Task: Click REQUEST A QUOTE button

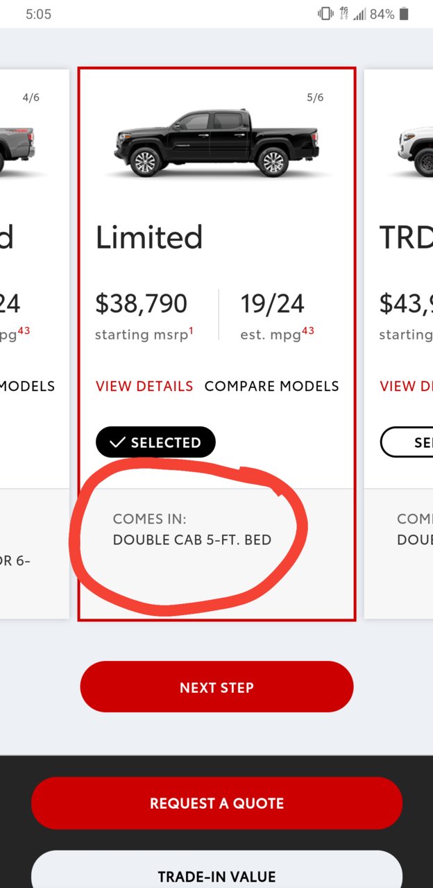Action: point(216,803)
